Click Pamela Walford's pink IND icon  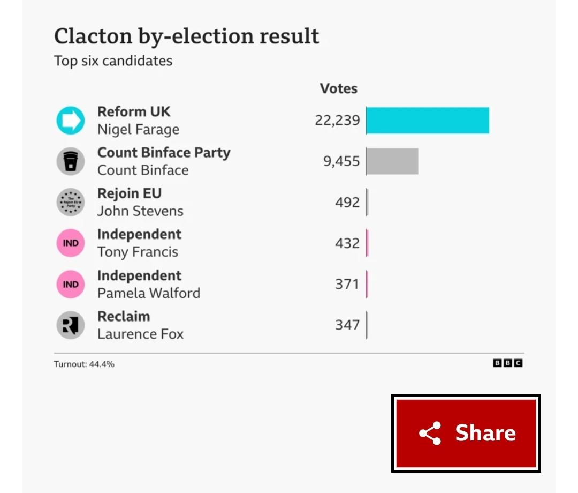[x=71, y=285]
